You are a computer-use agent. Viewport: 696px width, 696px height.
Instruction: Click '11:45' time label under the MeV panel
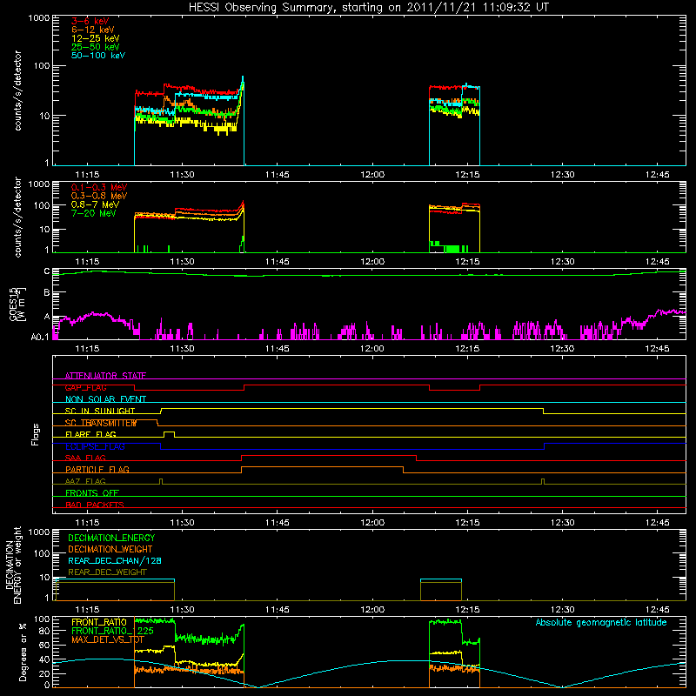(x=277, y=262)
